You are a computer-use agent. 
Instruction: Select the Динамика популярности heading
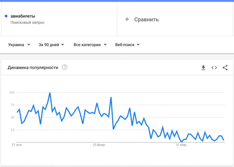tap(33, 68)
